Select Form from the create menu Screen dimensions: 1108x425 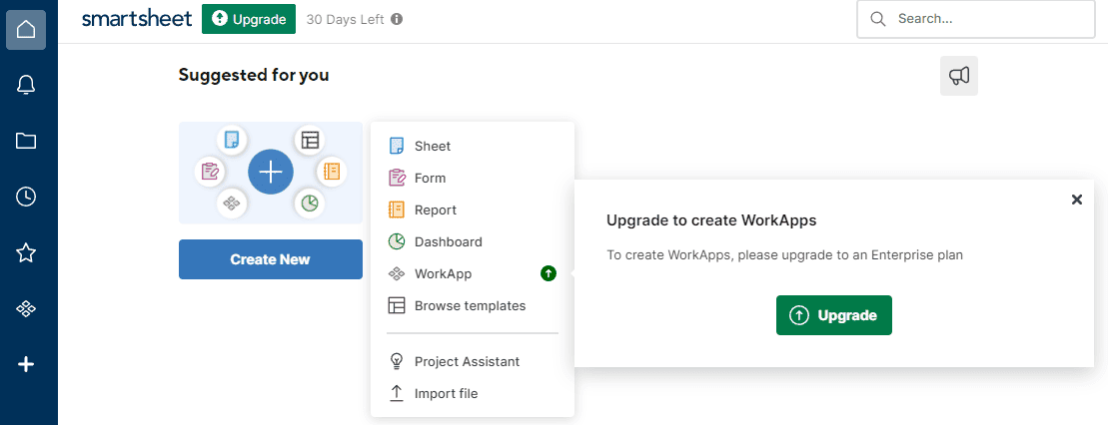(x=472, y=178)
